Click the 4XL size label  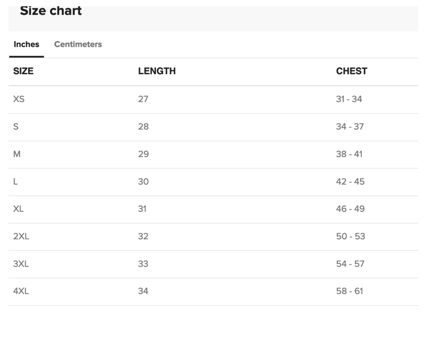[21, 291]
